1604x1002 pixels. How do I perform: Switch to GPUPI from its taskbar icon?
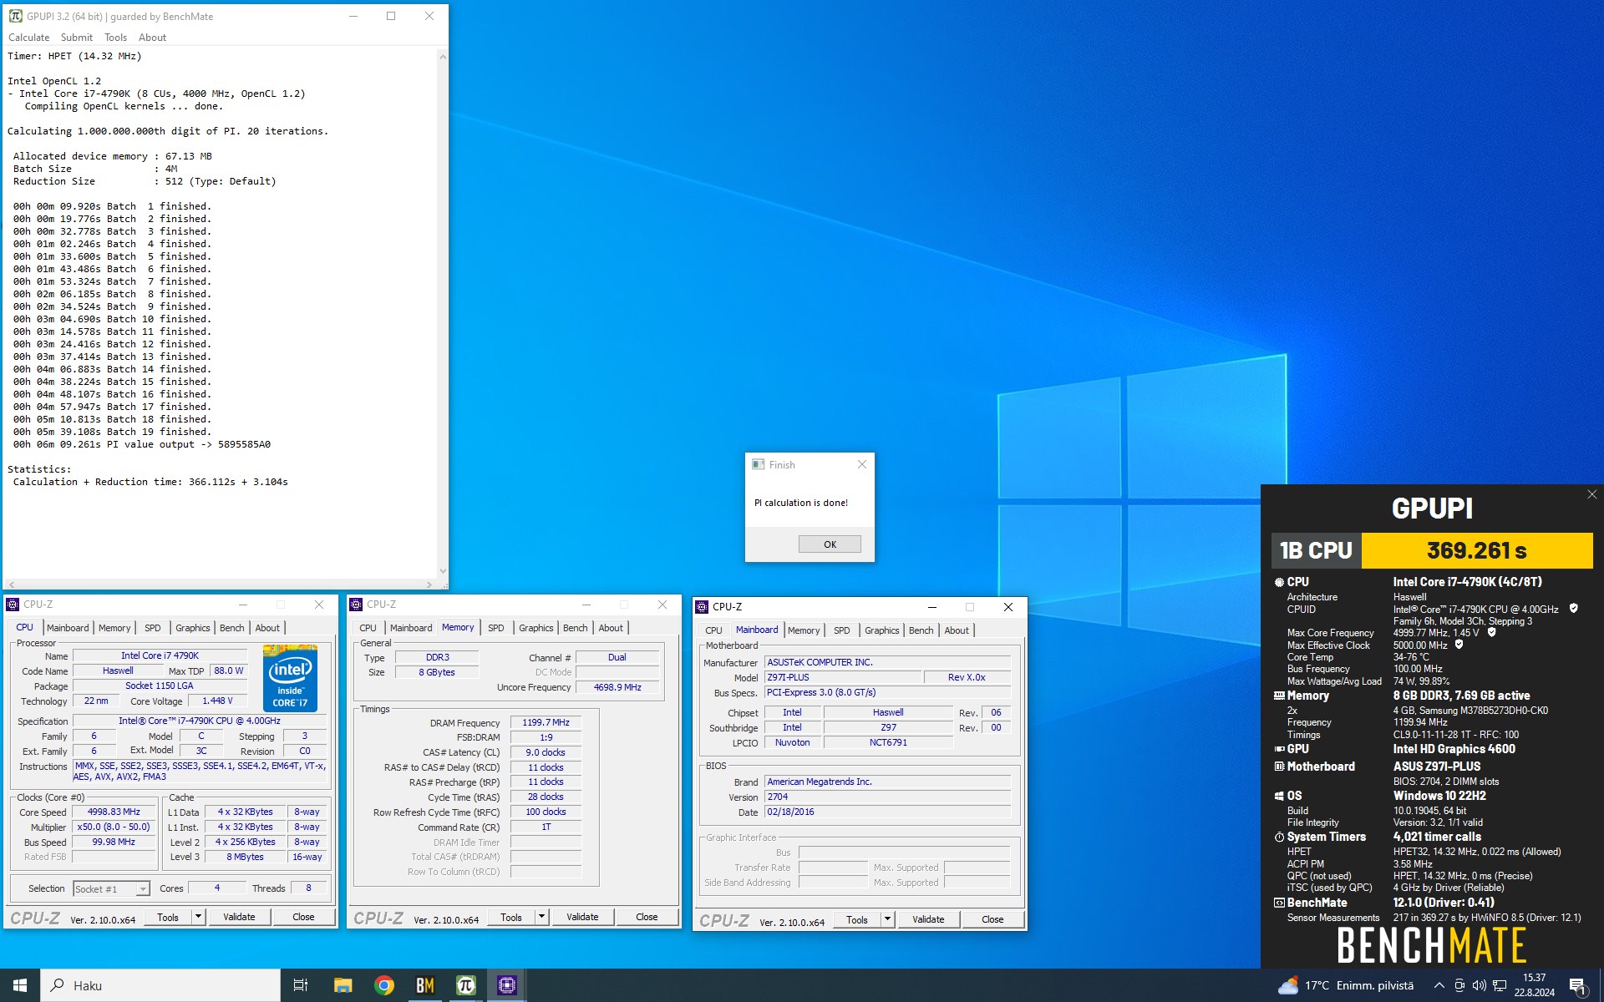(x=465, y=985)
